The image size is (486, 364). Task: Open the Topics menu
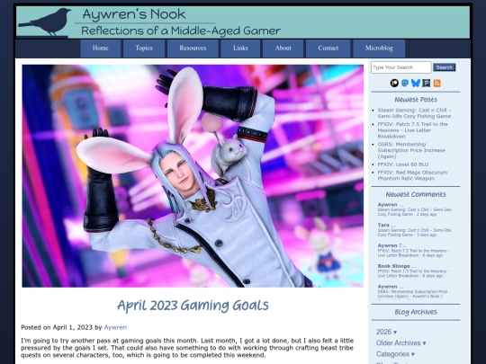pyautogui.click(x=144, y=49)
